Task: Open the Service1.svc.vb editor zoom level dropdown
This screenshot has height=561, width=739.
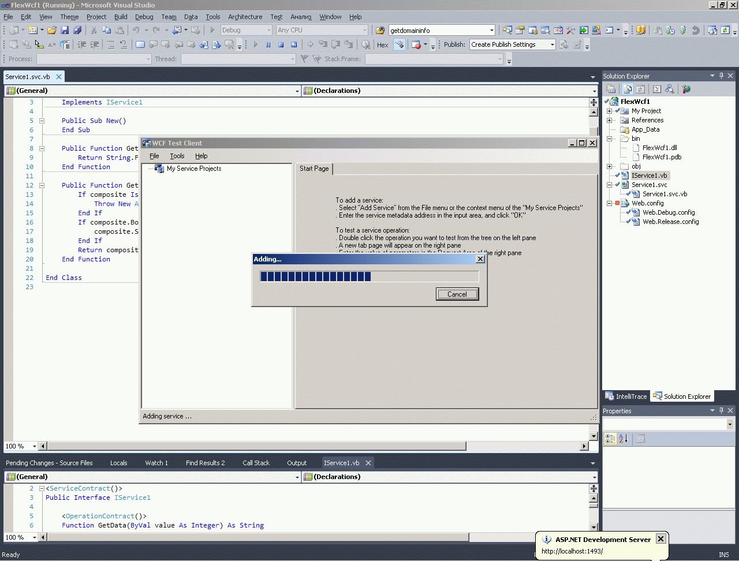Action: click(x=35, y=446)
